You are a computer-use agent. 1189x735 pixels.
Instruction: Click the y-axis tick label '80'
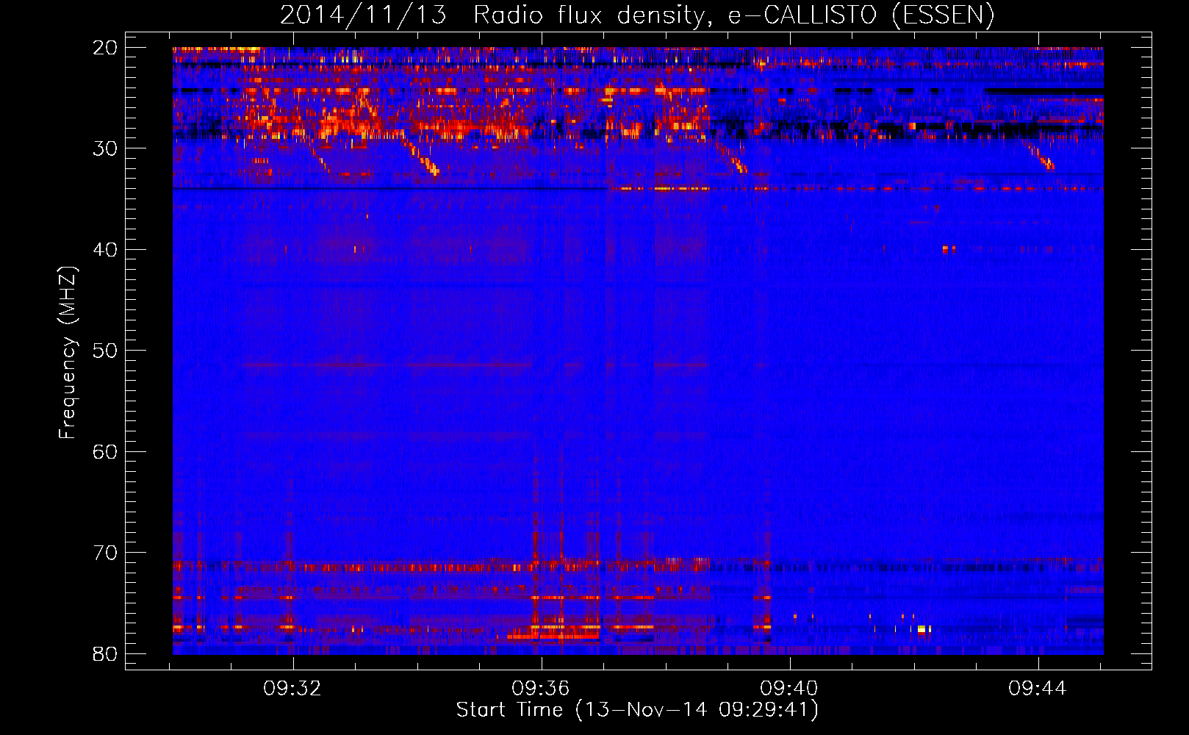coord(105,654)
